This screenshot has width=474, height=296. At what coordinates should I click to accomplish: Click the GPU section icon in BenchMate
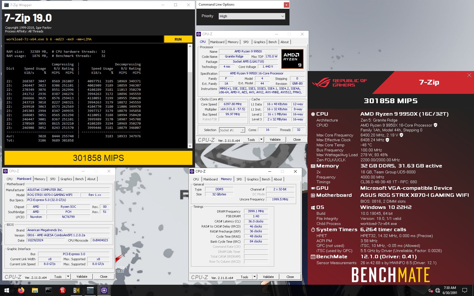click(x=313, y=188)
